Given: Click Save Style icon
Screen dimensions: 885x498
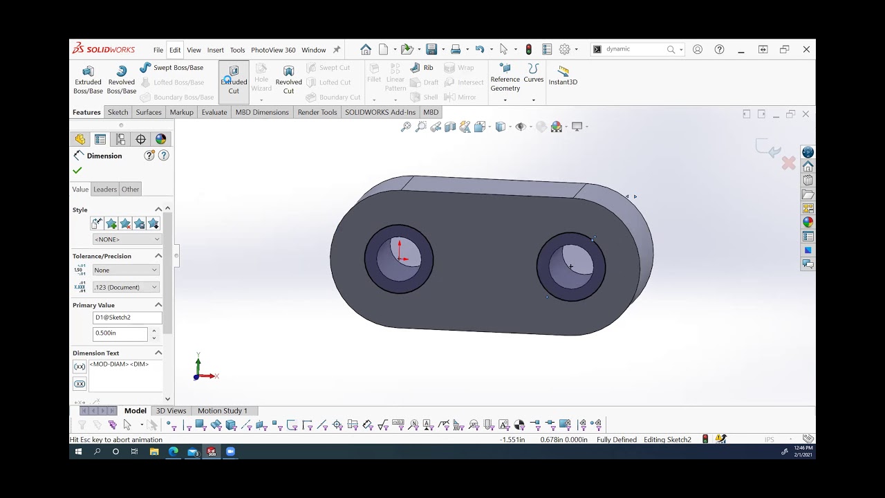Looking at the screenshot, I should (139, 223).
